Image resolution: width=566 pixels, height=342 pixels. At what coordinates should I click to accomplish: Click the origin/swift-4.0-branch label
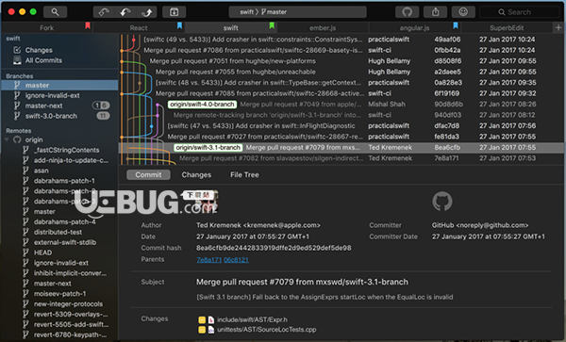point(202,105)
